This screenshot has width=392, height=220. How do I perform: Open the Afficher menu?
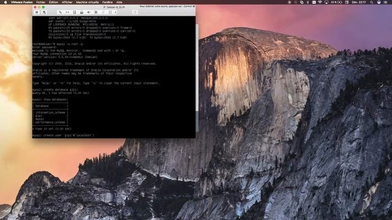pyautogui.click(x=67, y=2)
